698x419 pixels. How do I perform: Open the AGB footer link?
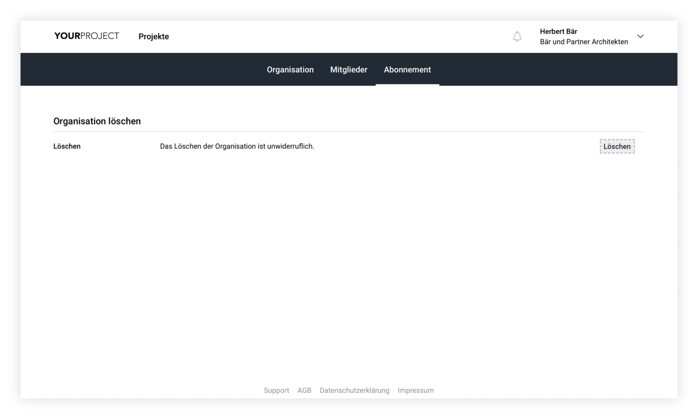coord(304,390)
